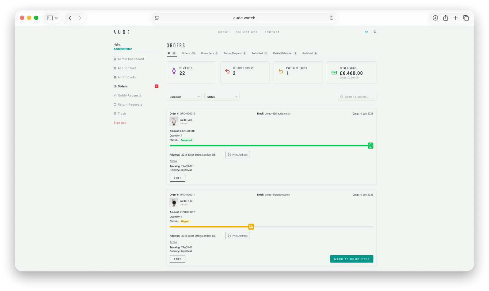Open the Collection filter dropdown
Screen dimensions: 489x291
point(184,97)
